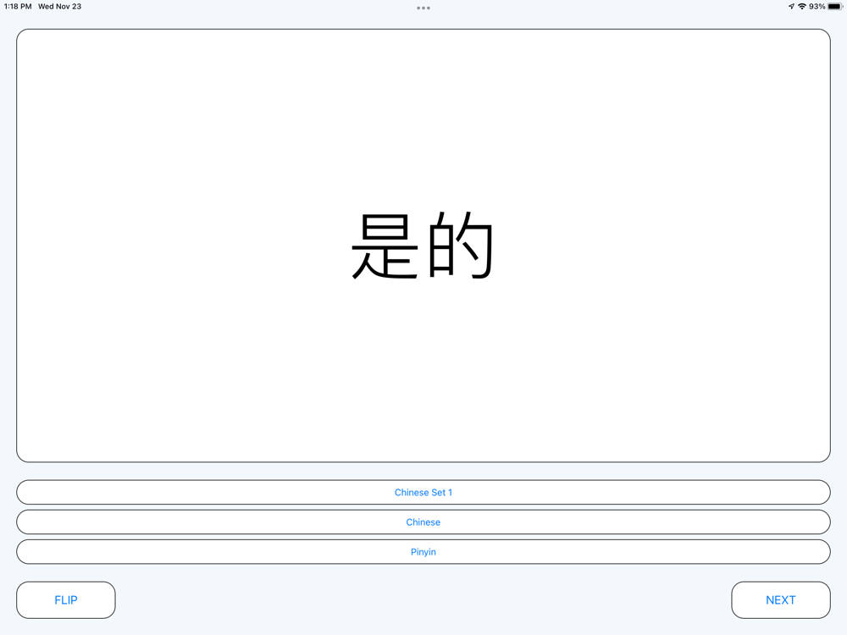The image size is (847, 635).
Task: Select the Pinyin option bar
Action: (423, 552)
